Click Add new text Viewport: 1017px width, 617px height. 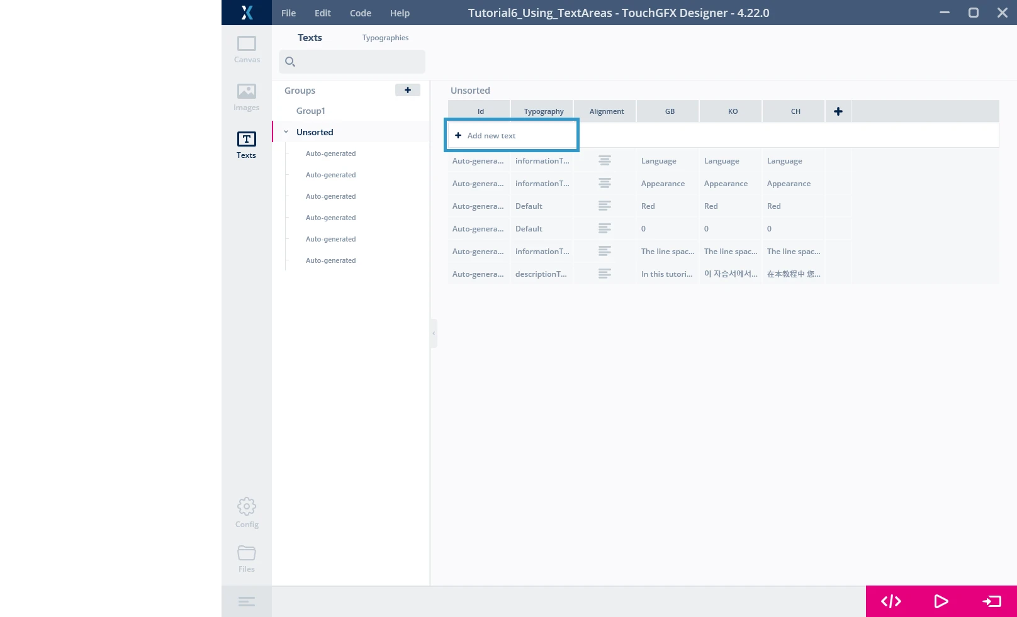[x=491, y=136]
